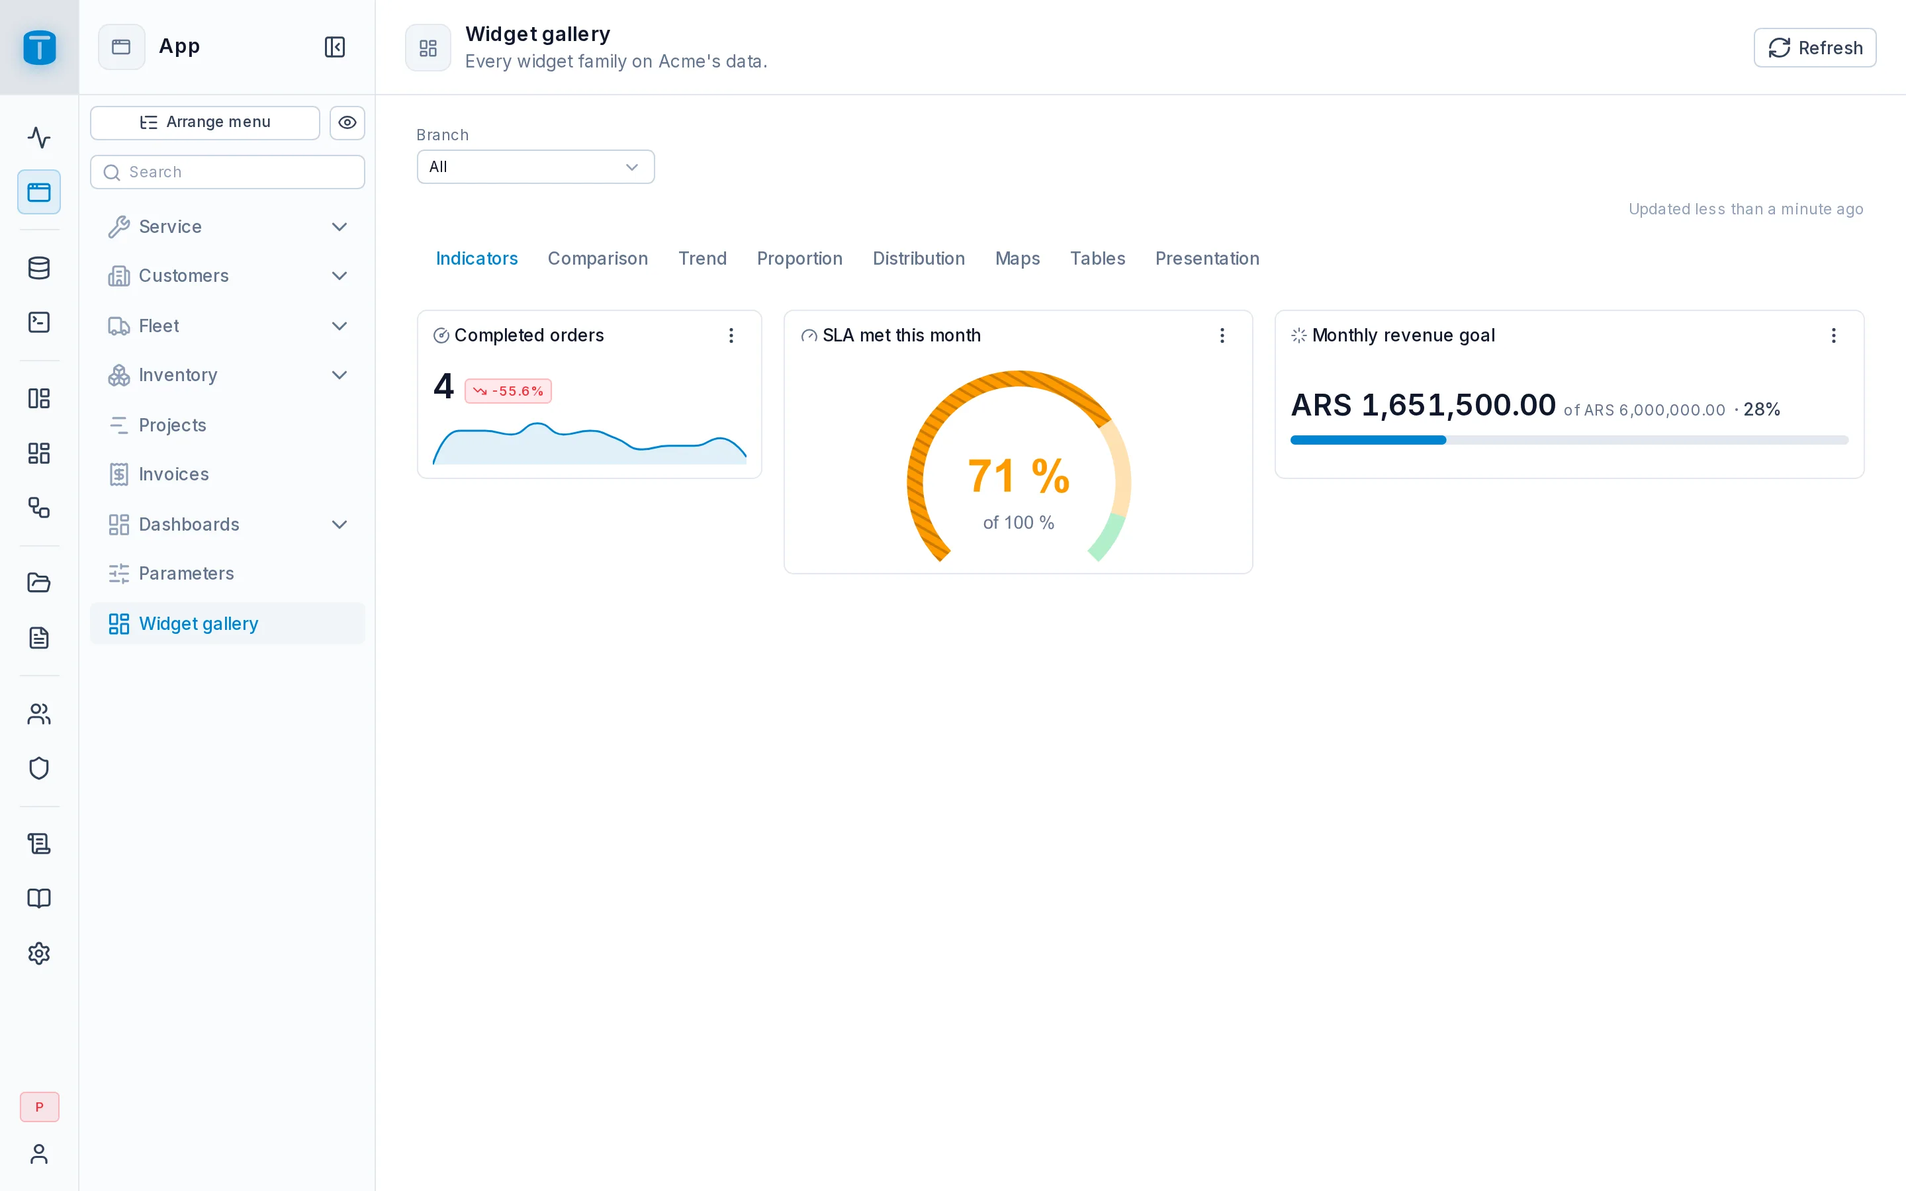Focus the sidebar Search field

[x=228, y=172]
